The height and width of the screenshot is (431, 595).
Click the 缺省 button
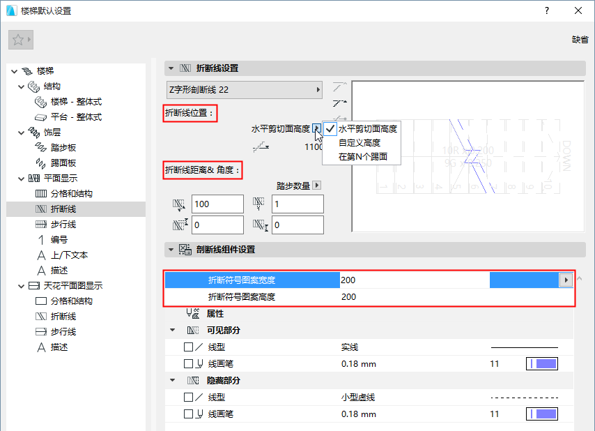pyautogui.click(x=580, y=40)
